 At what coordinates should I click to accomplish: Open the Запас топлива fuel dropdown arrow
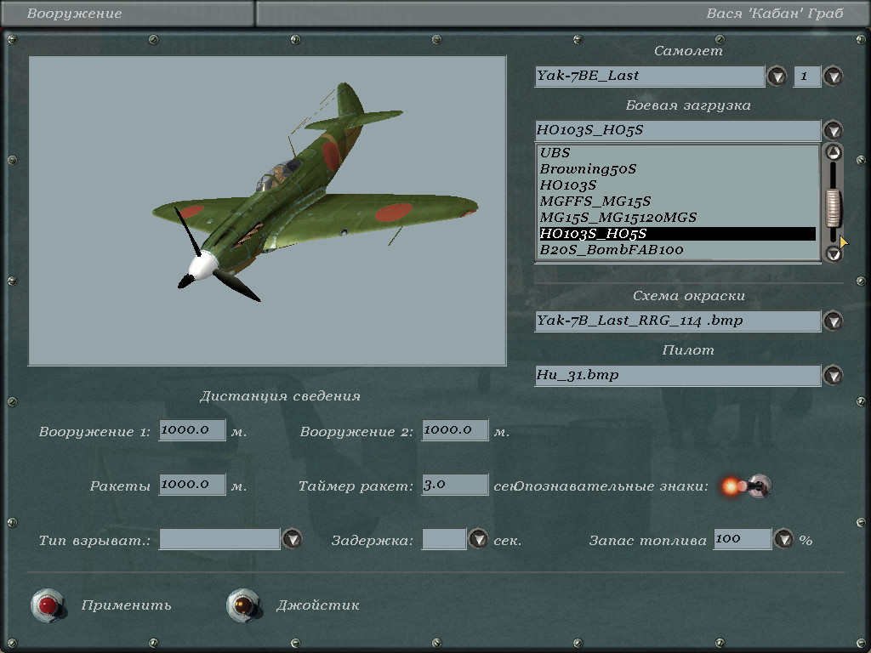(783, 539)
